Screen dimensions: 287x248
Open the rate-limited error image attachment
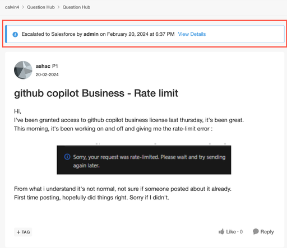(x=144, y=160)
